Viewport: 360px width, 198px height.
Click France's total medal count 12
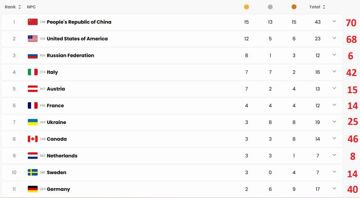[318, 106]
